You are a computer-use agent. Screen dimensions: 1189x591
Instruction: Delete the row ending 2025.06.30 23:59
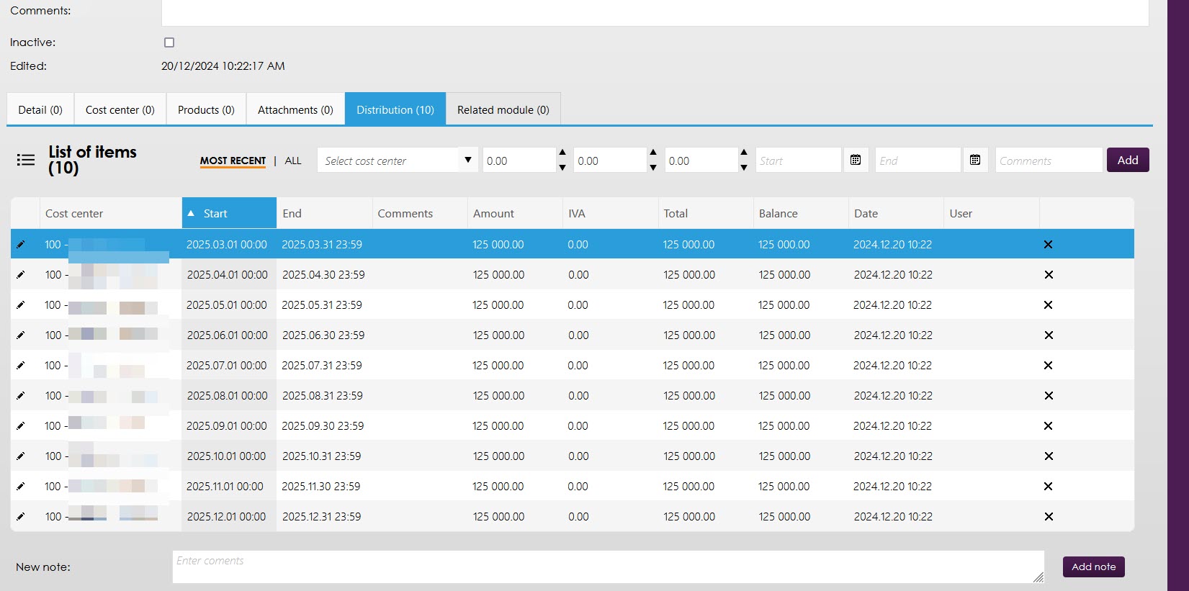(x=1049, y=335)
